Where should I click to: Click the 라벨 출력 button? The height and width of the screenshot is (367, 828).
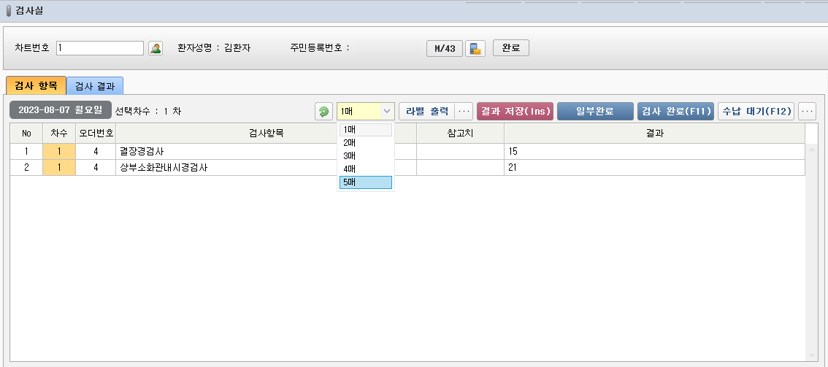427,112
